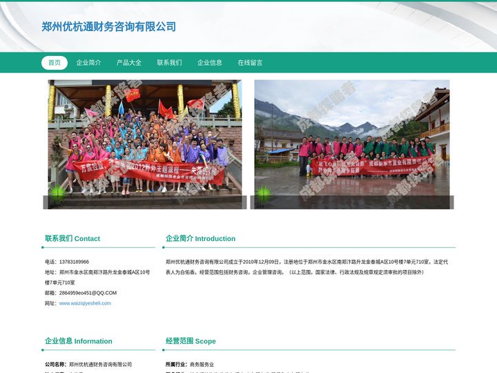Image resolution: width=497 pixels, height=373 pixels.
Task: Click green star icon on left photo
Action: (57, 194)
